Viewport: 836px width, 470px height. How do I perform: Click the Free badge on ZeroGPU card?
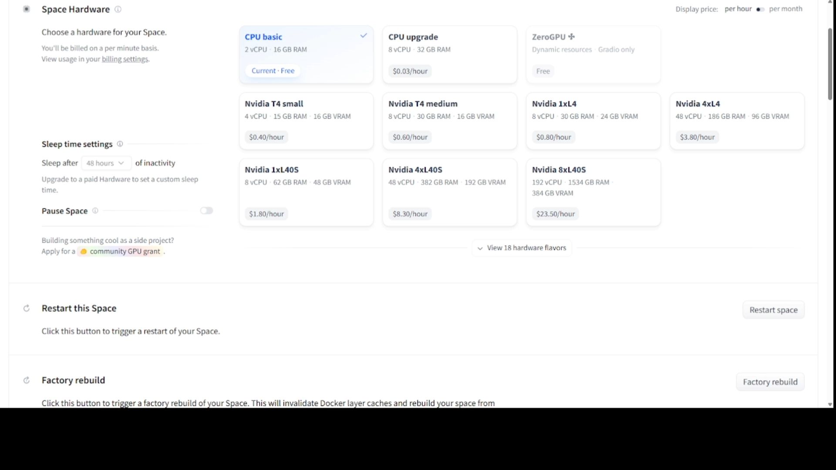[x=543, y=71]
